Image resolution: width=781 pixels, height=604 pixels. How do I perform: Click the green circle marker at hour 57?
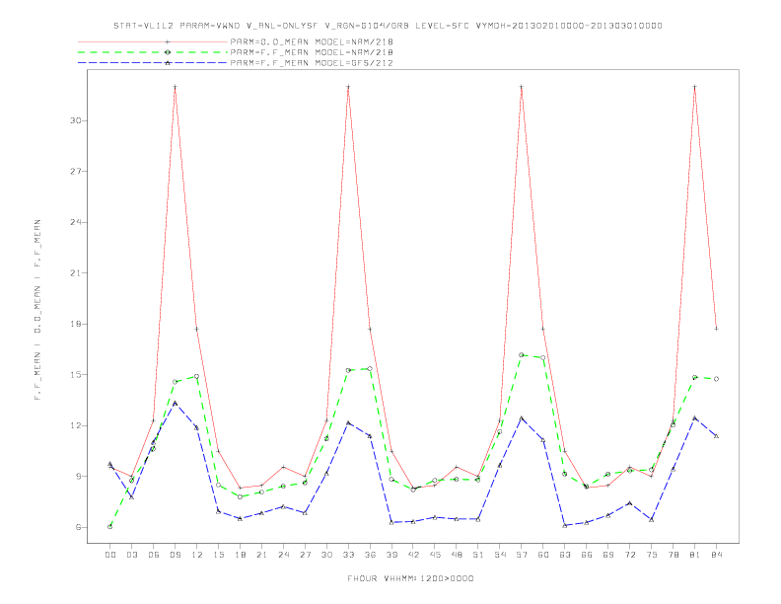[522, 355]
